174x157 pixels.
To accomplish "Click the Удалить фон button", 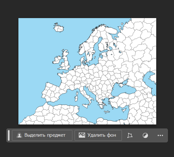I will click(x=98, y=135).
